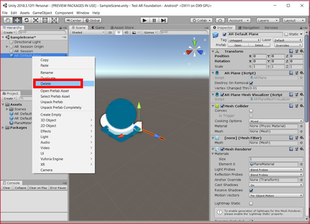
Task: Toggle AR Plane Mesh Visualizer enabled checkbox
Action: [222, 94]
